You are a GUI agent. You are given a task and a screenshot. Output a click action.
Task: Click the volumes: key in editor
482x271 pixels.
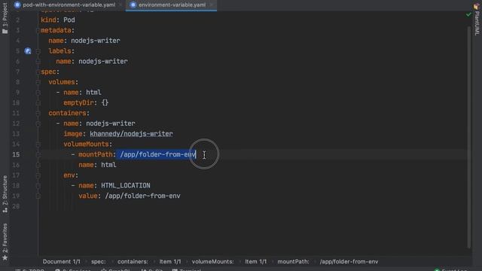63,82
